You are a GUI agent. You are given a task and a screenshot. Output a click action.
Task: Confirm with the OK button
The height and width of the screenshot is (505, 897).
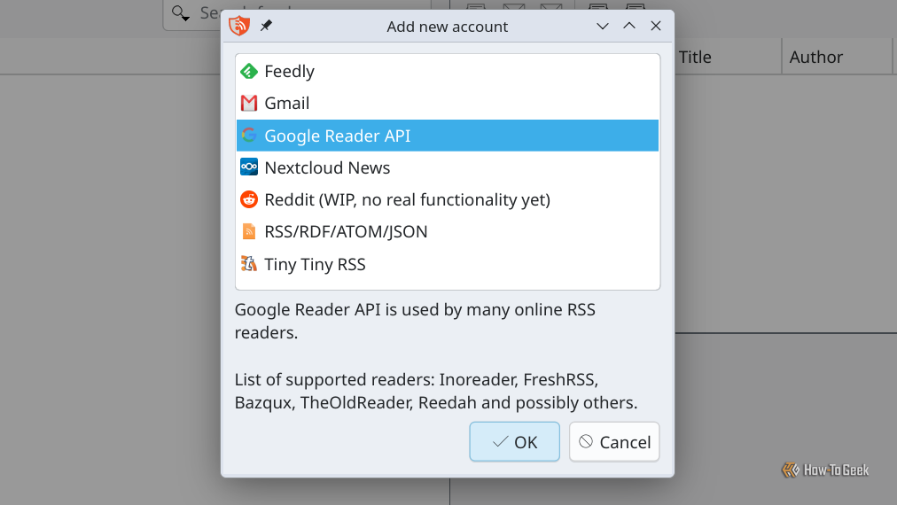tap(514, 442)
